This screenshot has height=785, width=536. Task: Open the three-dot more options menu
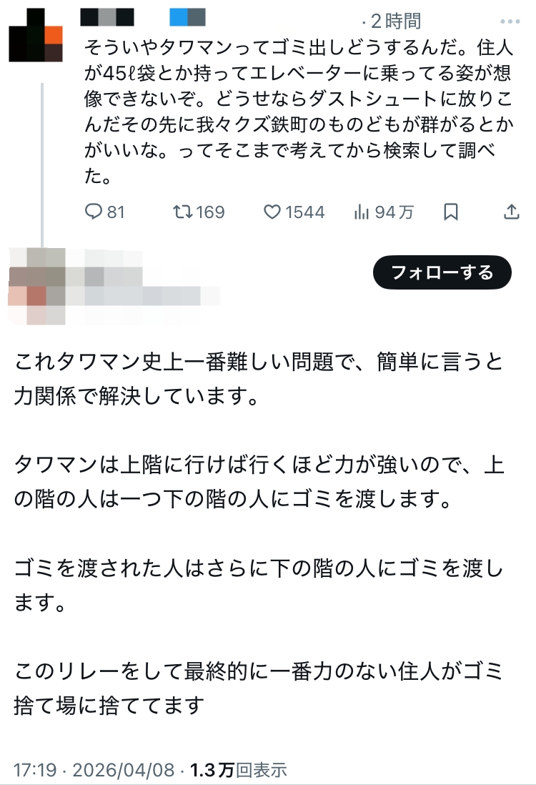(510, 20)
